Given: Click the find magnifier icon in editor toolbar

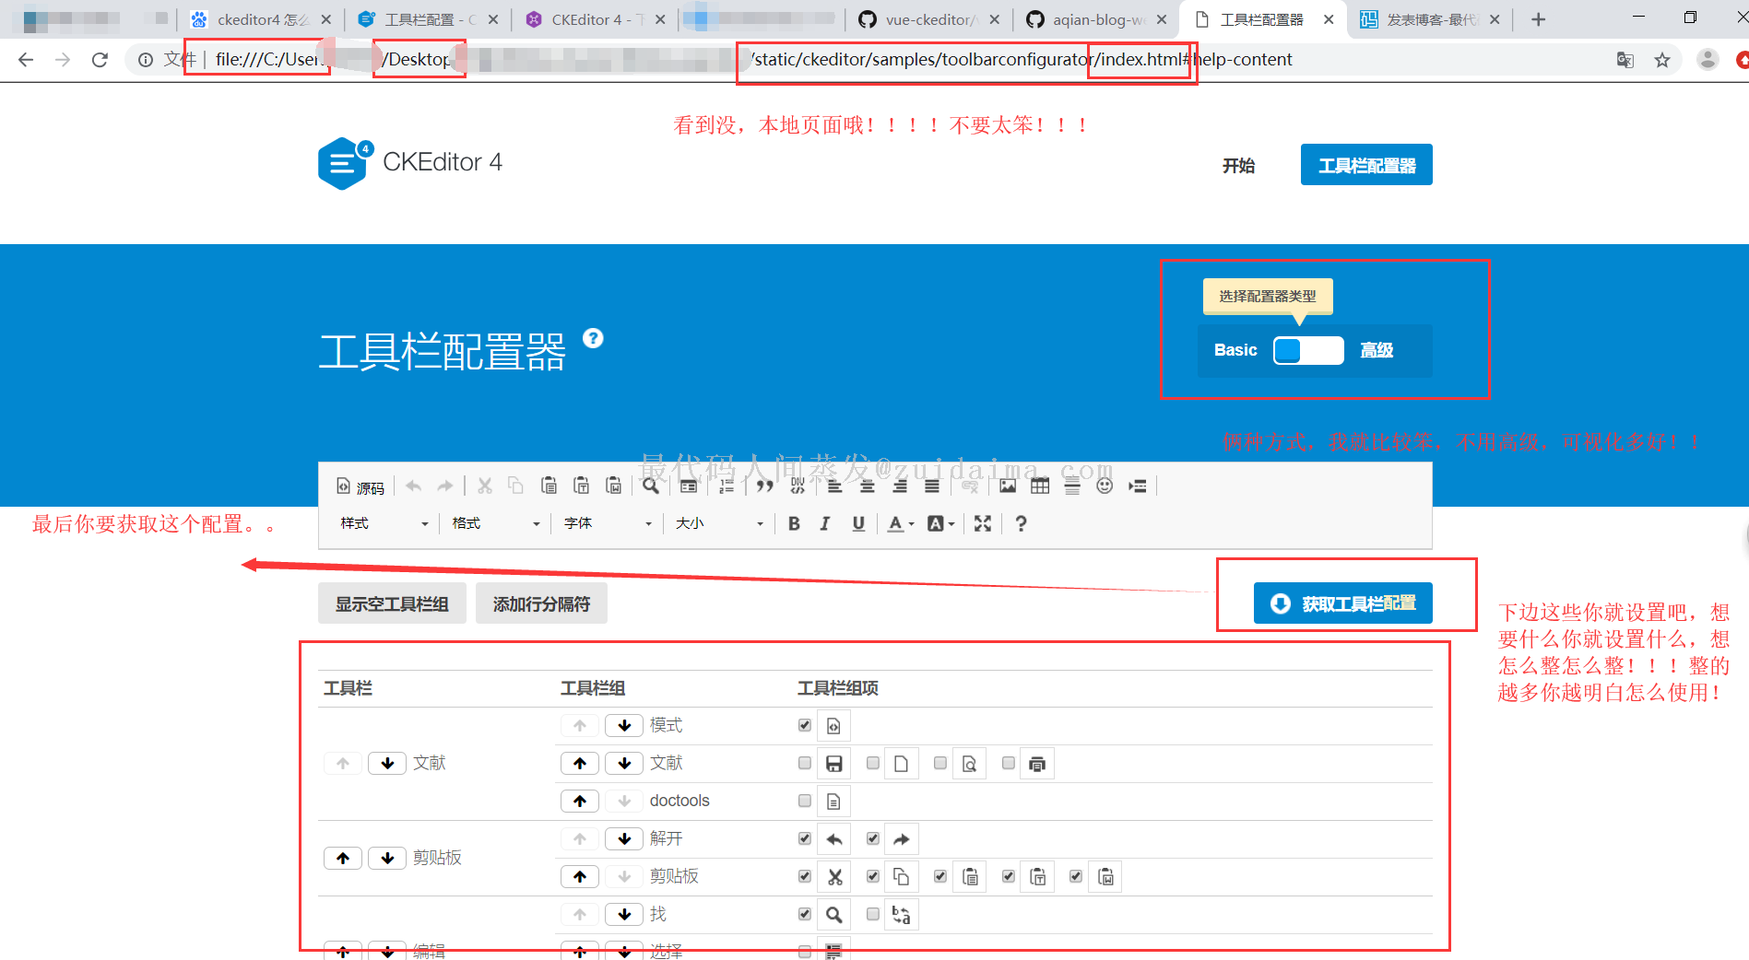Looking at the screenshot, I should [650, 486].
